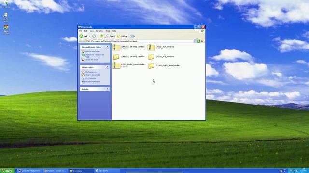Expand the Address bar dropdown arrow
The height and width of the screenshot is (173, 309).
pos(195,41)
